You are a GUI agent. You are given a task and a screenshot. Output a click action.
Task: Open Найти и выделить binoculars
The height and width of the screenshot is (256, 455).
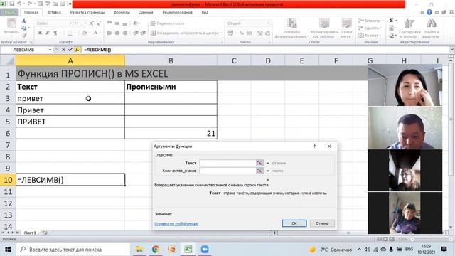click(432, 28)
